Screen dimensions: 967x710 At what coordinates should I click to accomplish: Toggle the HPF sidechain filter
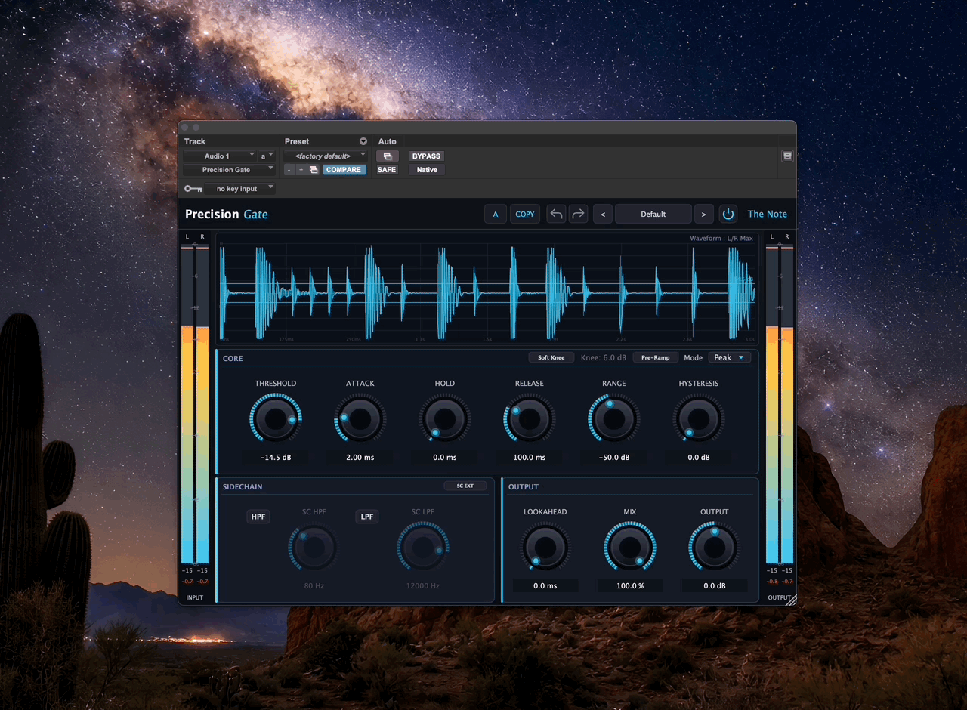(258, 517)
